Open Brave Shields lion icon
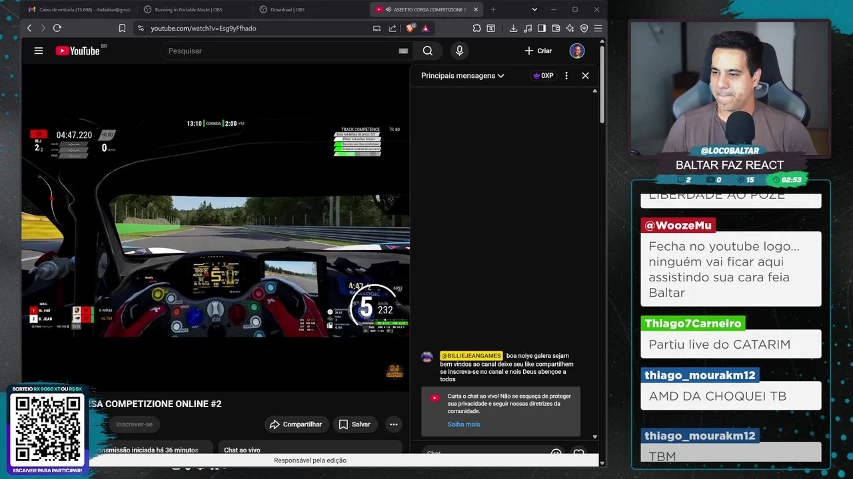This screenshot has height=479, width=853. 410,28
